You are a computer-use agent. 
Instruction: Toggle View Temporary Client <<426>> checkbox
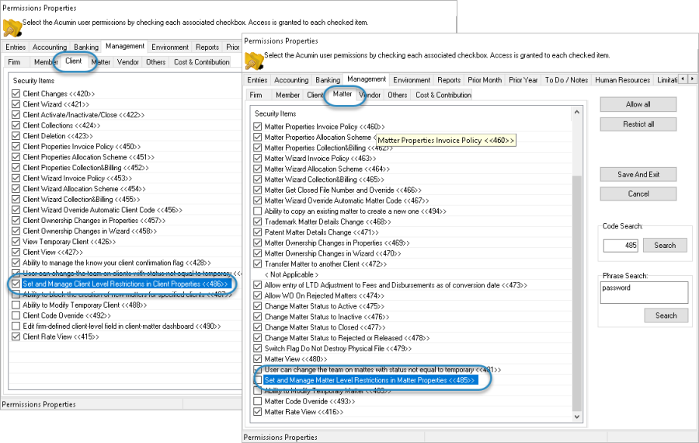[x=16, y=242]
